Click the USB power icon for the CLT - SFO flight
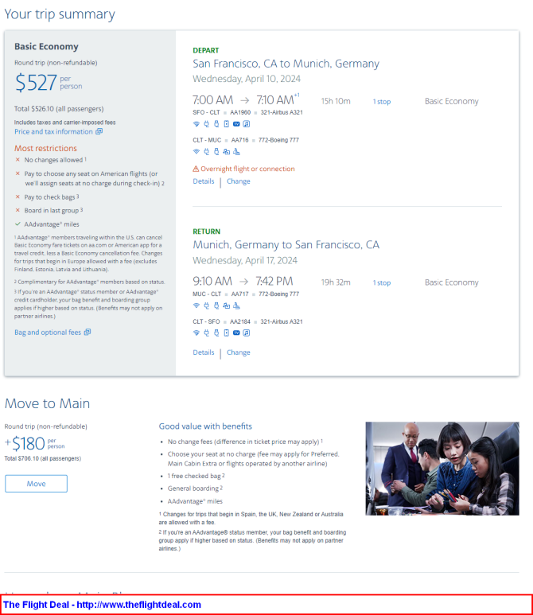This screenshot has height=615, width=533. pyautogui.click(x=216, y=333)
